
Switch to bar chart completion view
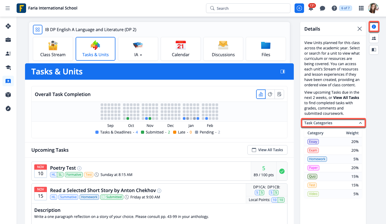click(x=261, y=94)
